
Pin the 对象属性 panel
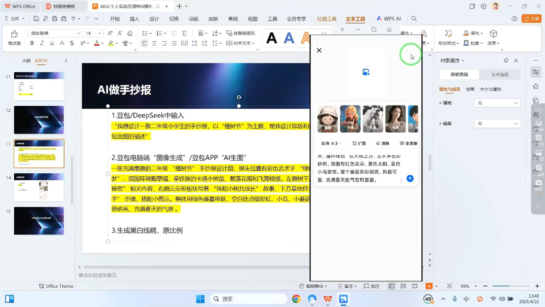click(x=506, y=61)
